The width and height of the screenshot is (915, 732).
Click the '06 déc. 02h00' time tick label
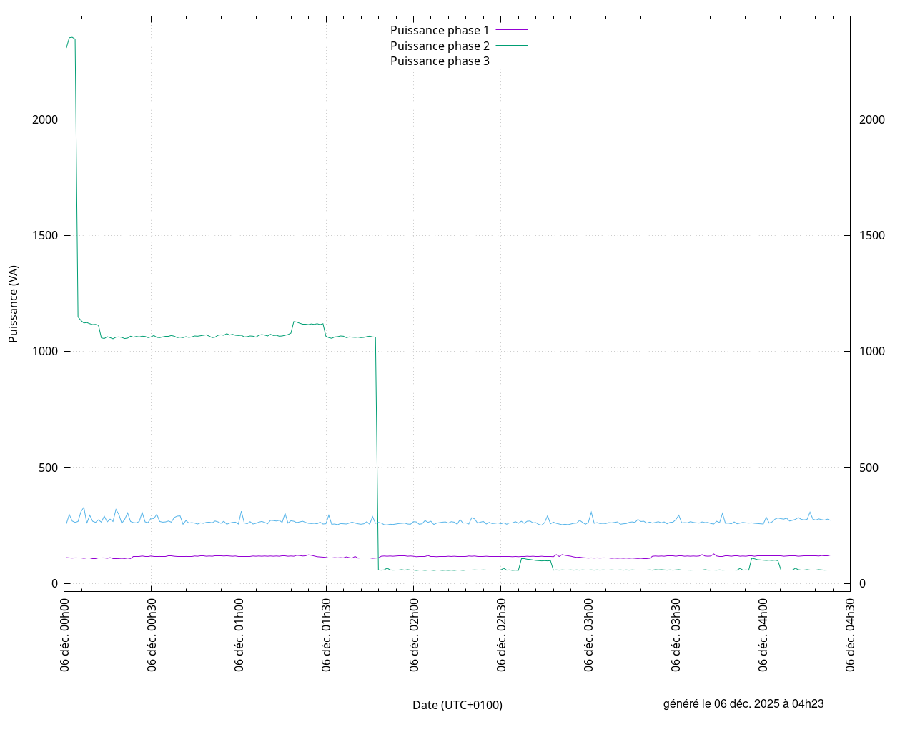pos(414,635)
